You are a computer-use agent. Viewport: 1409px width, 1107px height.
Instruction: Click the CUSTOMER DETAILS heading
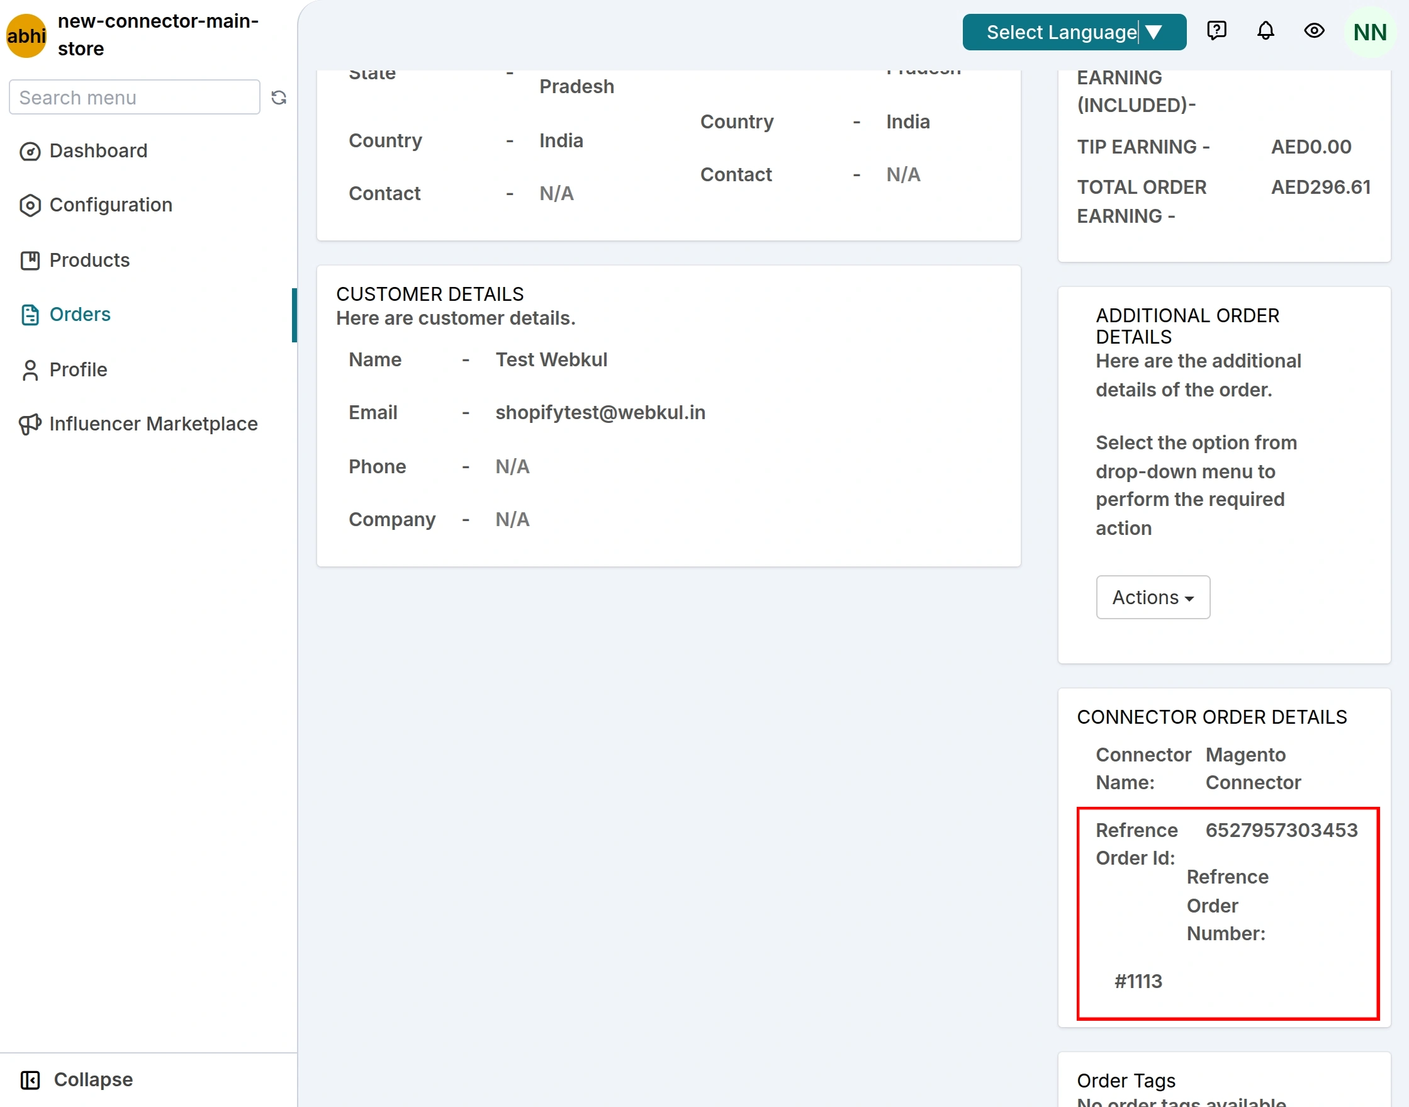pyautogui.click(x=430, y=295)
